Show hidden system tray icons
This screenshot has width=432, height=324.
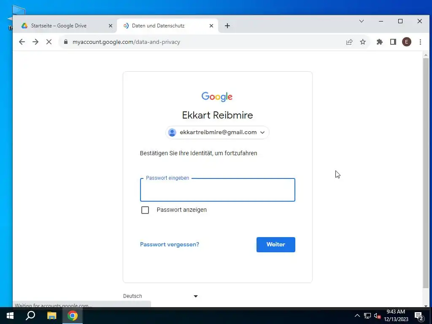point(357,316)
